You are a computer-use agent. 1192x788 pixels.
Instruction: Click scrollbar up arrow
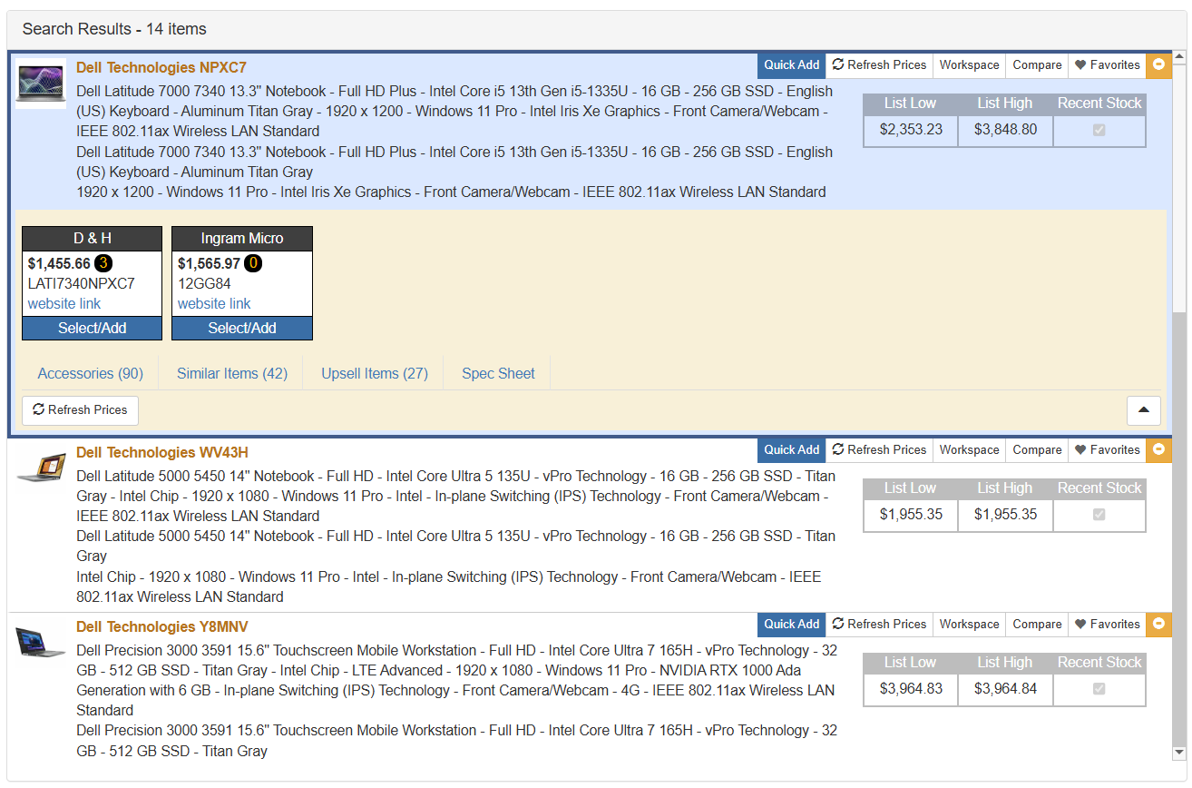(x=1179, y=59)
